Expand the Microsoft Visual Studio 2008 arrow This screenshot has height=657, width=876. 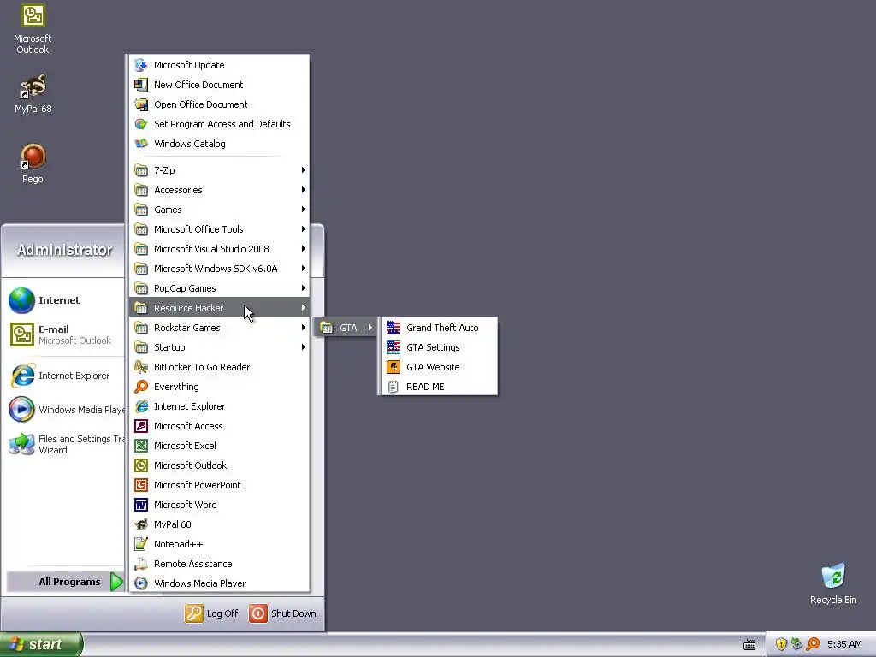tap(304, 249)
